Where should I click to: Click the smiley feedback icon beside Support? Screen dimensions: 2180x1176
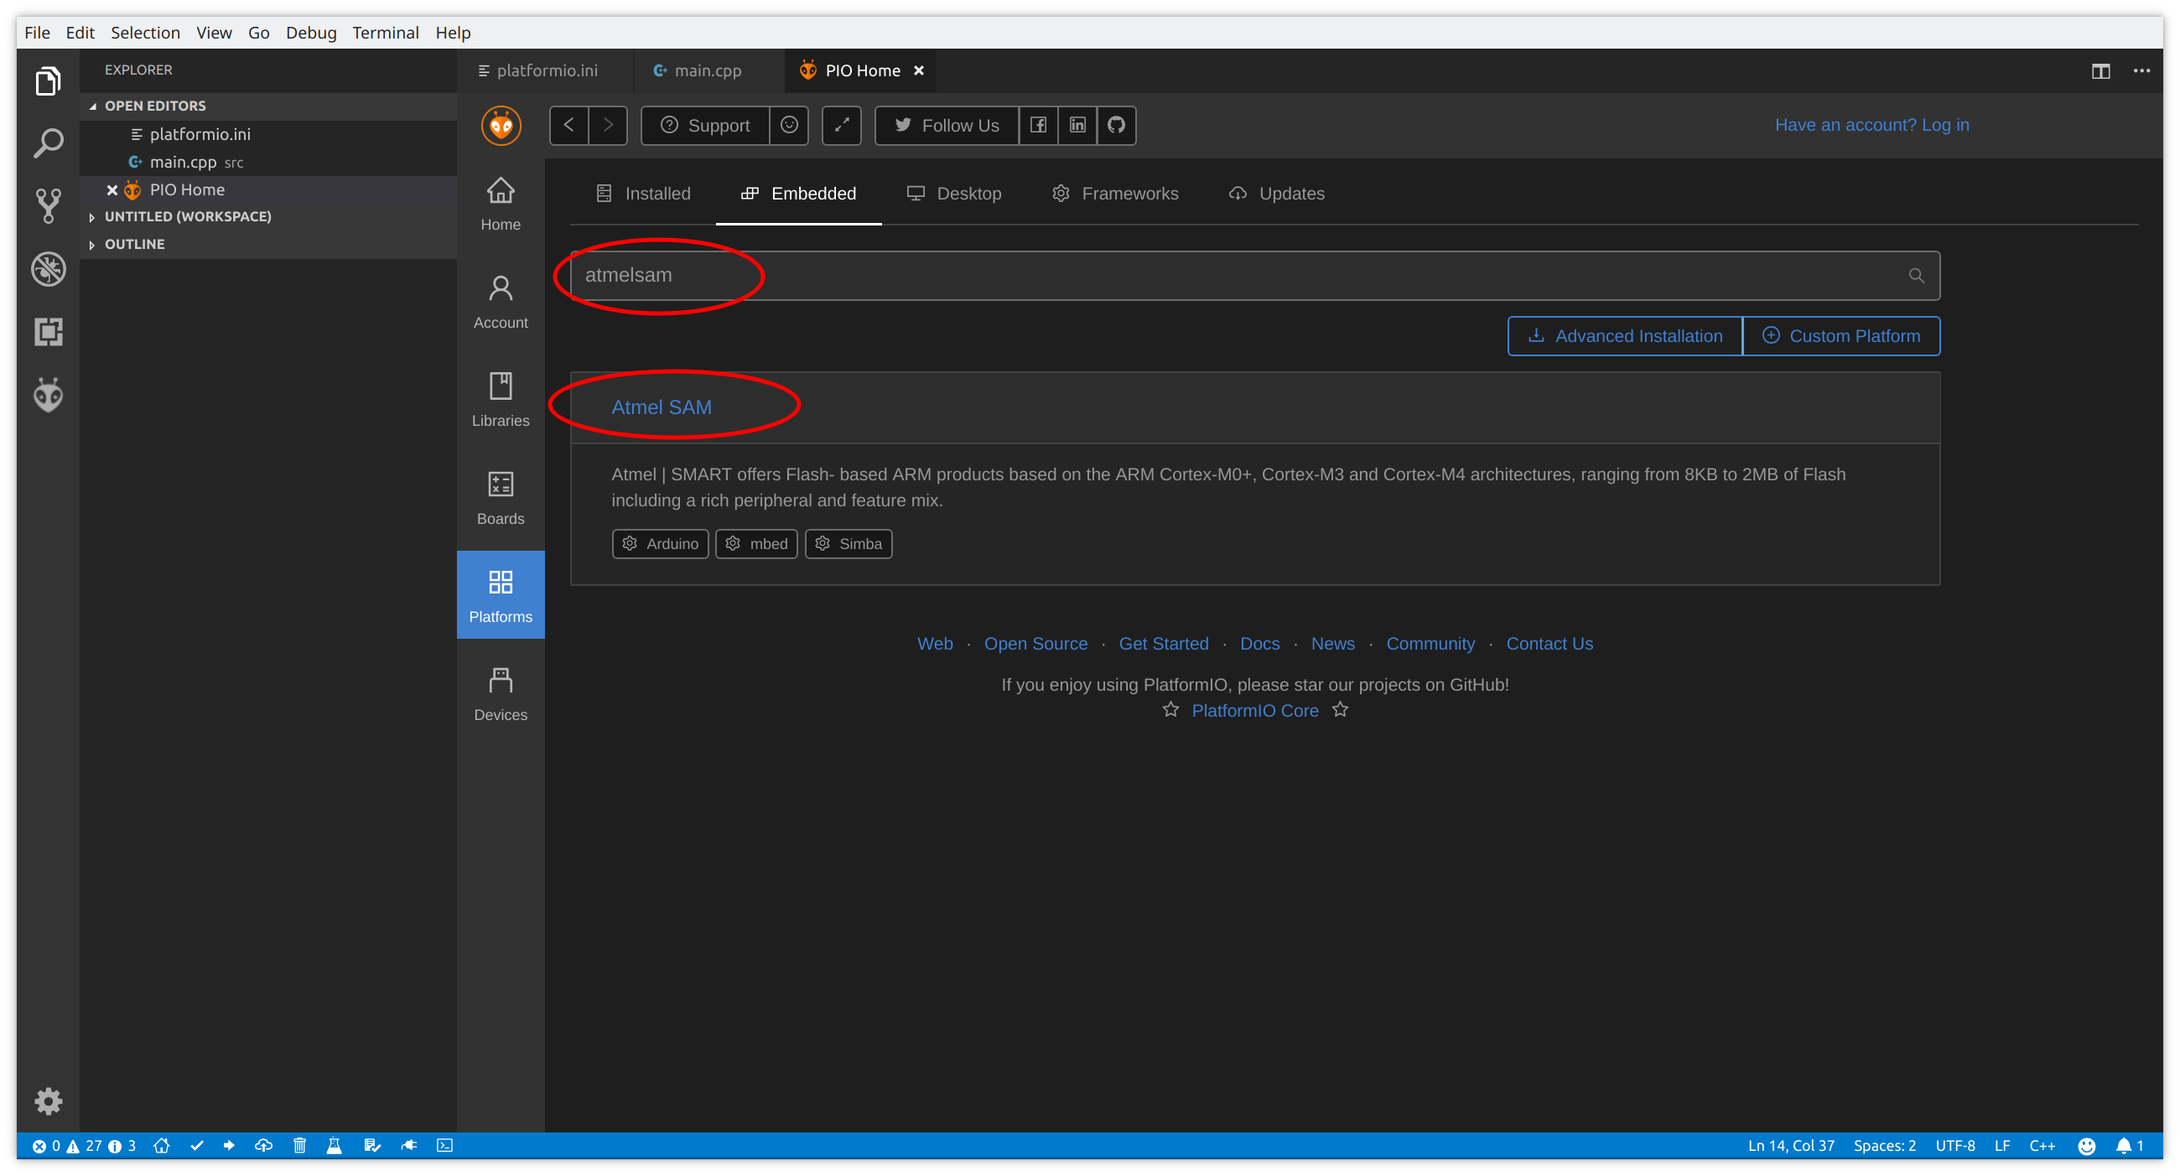pyautogui.click(x=789, y=125)
